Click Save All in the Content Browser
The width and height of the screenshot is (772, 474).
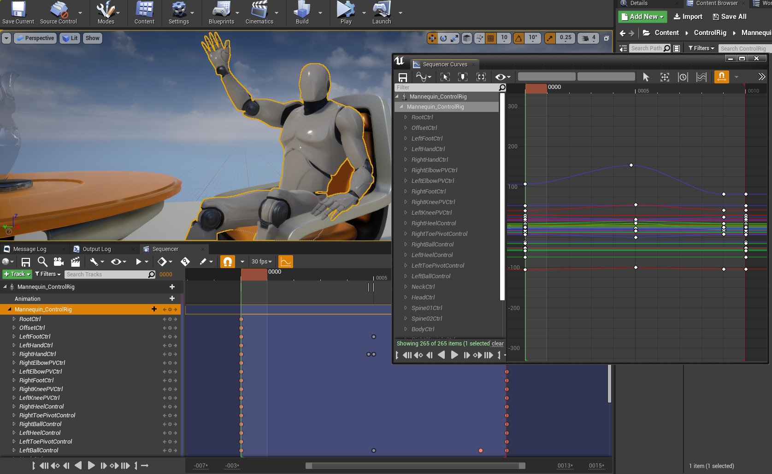(729, 17)
